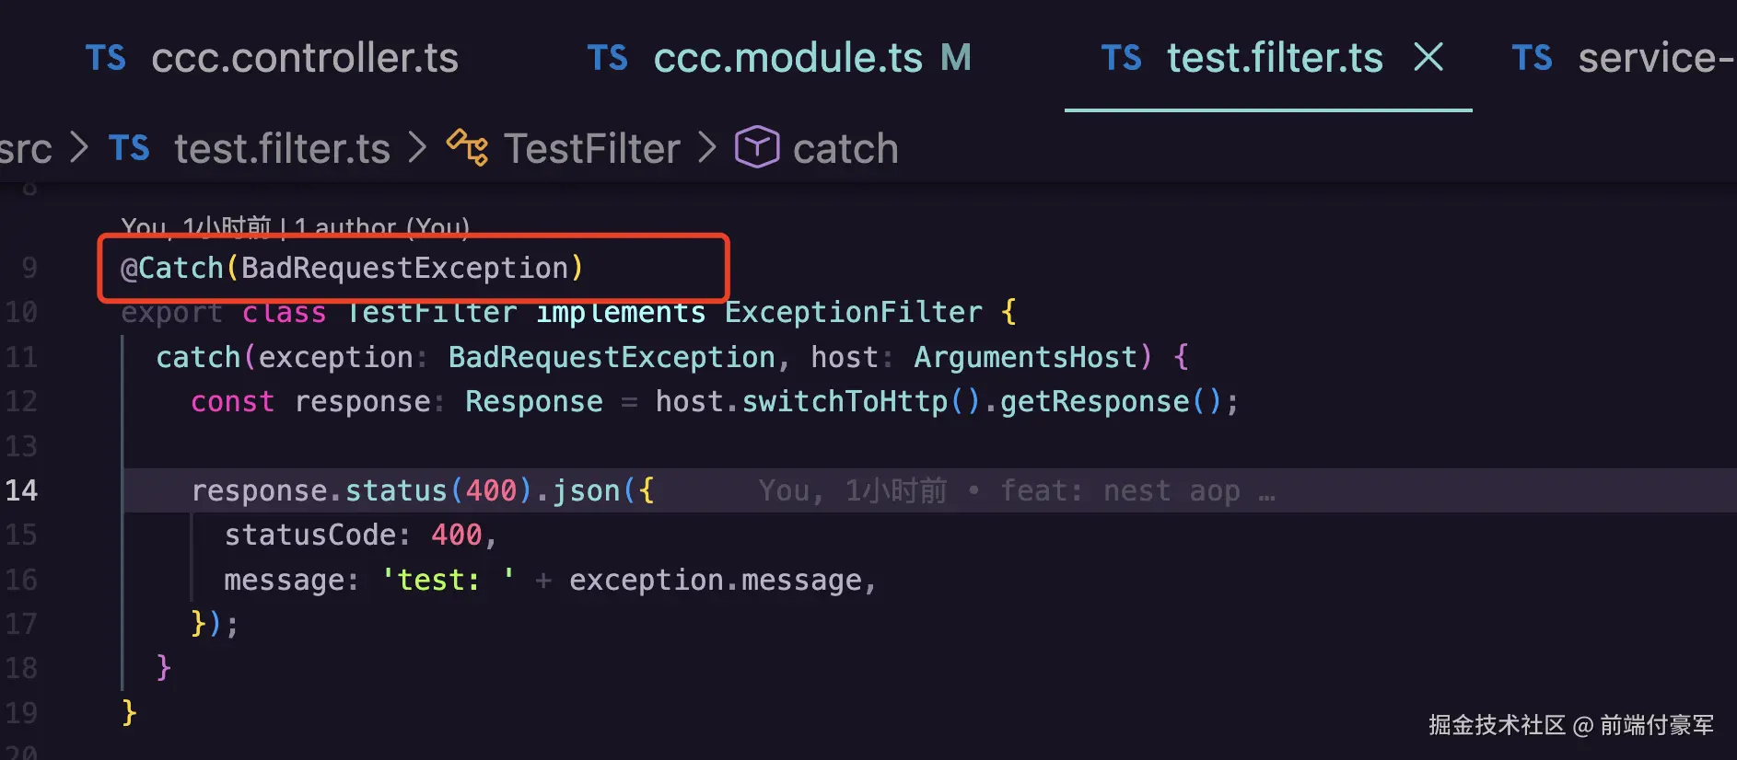Open the service- tab on the right
Viewport: 1737px width, 760px height.
tap(1625, 57)
